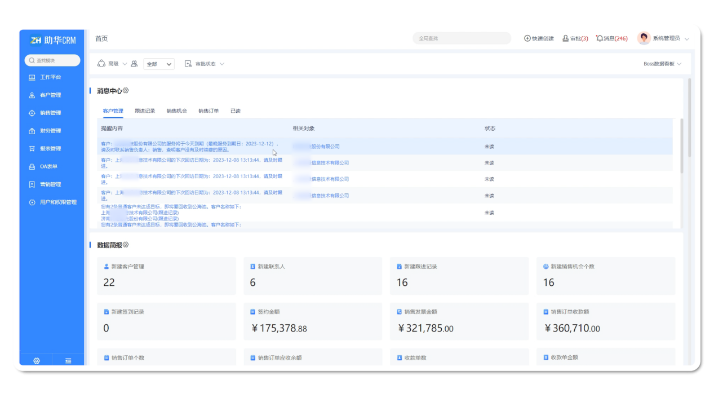The width and height of the screenshot is (714, 402).
Task: Expand the 审批状态 dropdown filter
Action: (205, 64)
